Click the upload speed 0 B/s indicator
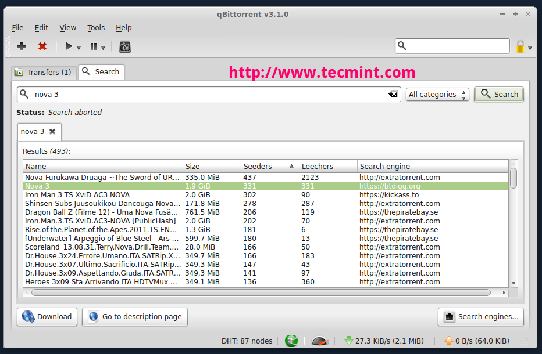Viewport: 542px width, 354px height. [x=477, y=341]
